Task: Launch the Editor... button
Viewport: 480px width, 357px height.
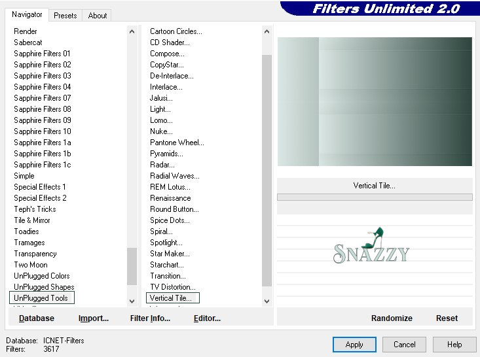Action: coord(207,318)
